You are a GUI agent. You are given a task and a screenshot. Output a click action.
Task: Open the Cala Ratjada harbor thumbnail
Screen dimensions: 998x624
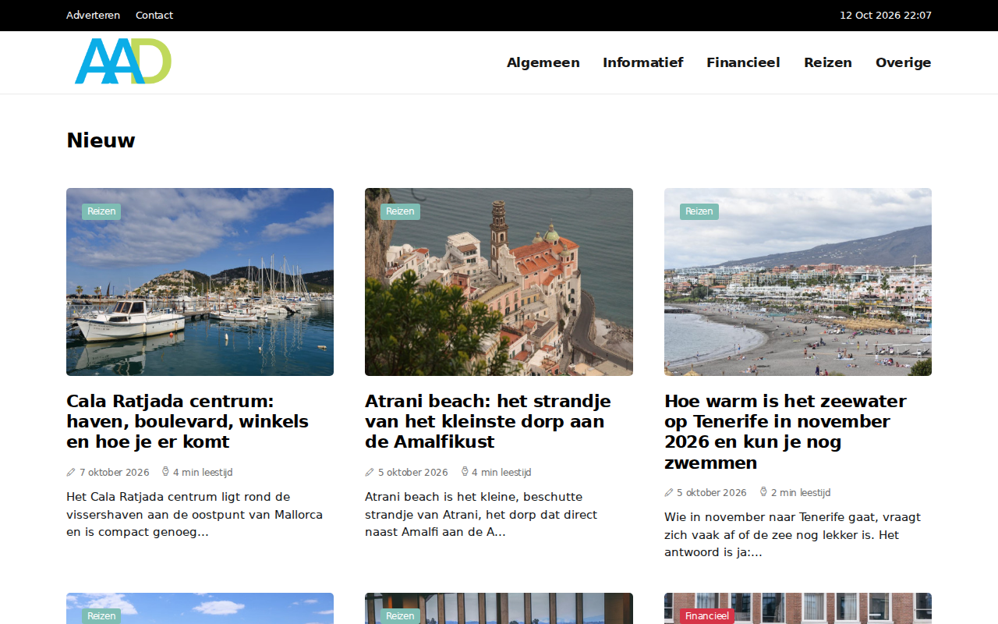click(x=200, y=282)
